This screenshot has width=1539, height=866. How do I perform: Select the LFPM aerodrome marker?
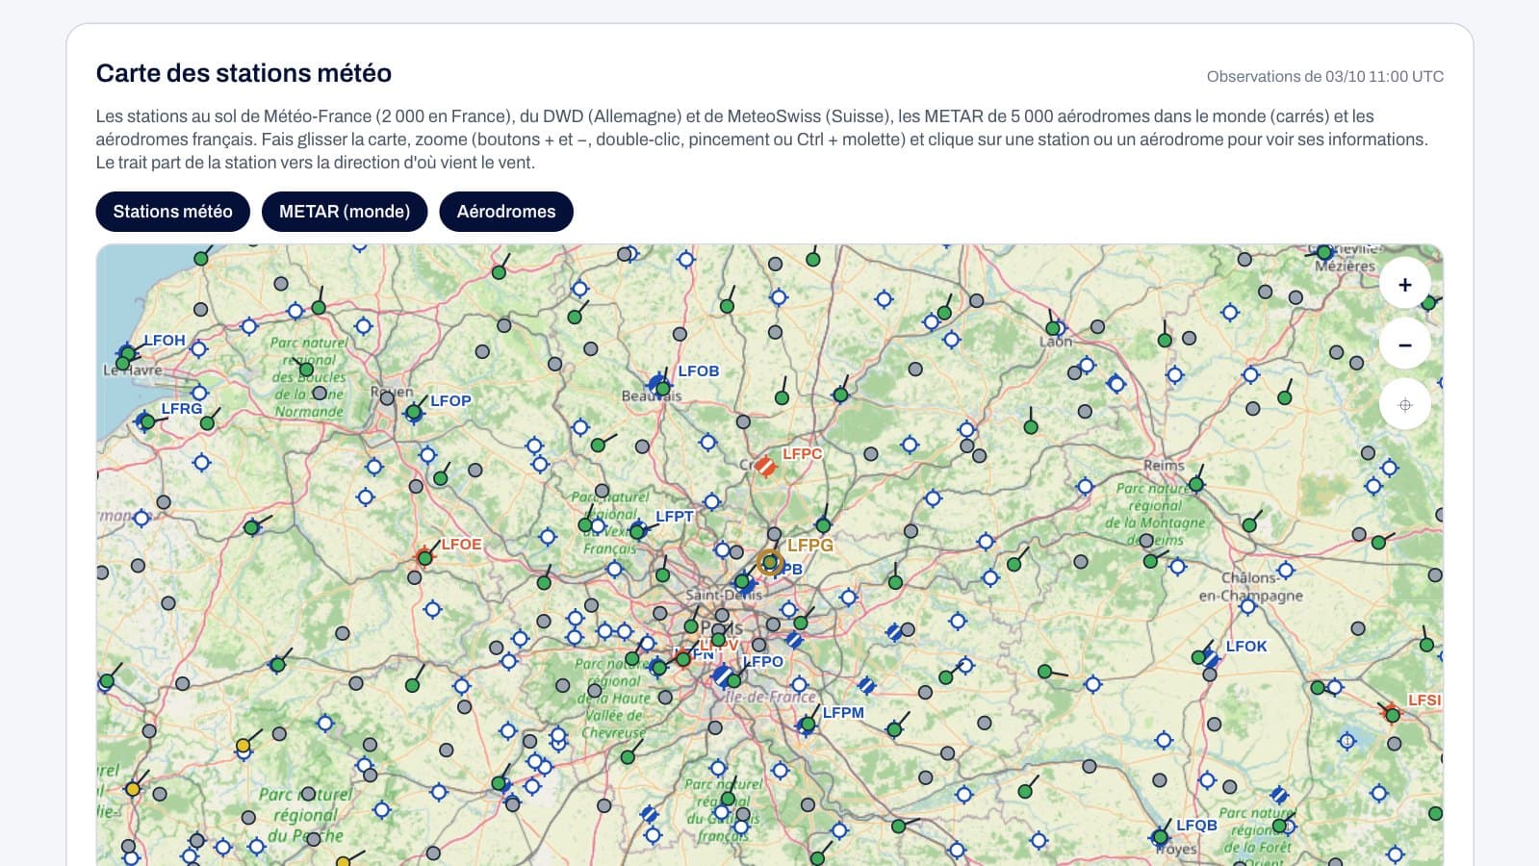tap(807, 725)
